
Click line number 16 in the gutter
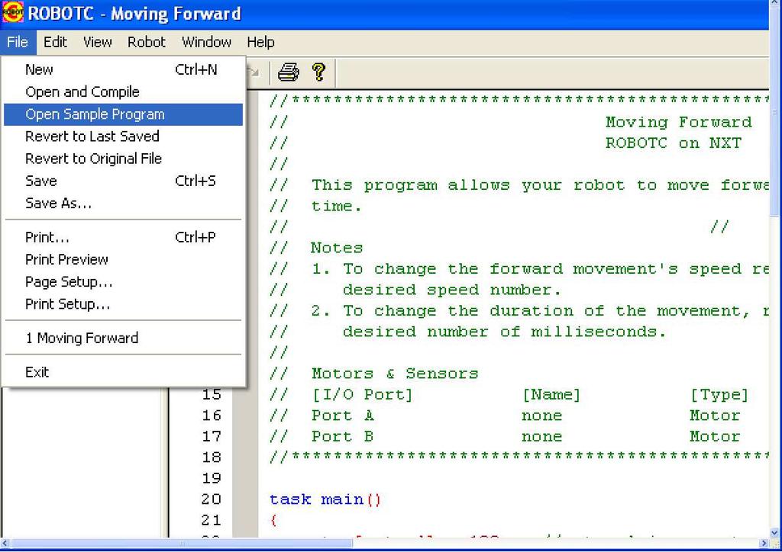pos(212,416)
